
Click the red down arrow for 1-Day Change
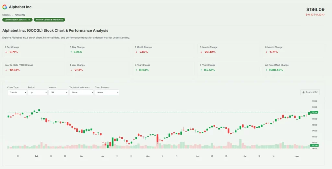[x=6, y=52]
